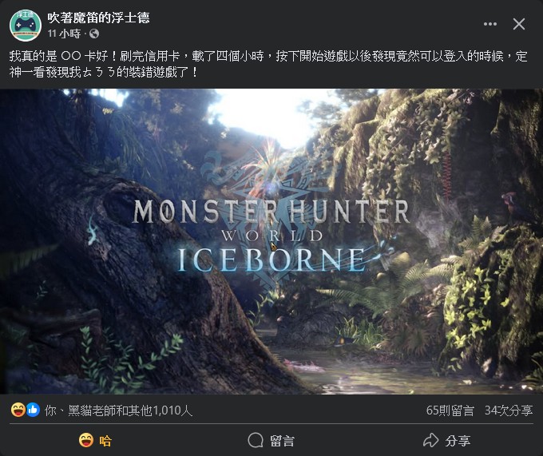
Task: Open the thumbs-up like icon in reaction summary
Action: pyautogui.click(x=33, y=410)
